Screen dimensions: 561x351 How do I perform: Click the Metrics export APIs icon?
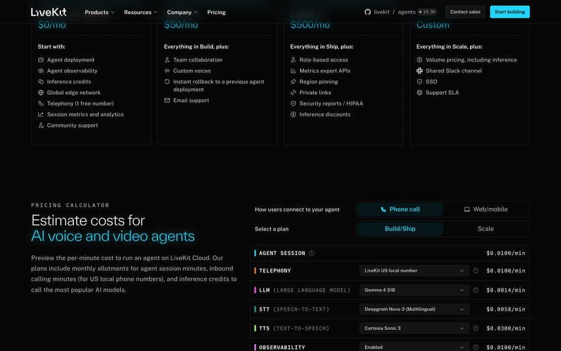(x=294, y=71)
